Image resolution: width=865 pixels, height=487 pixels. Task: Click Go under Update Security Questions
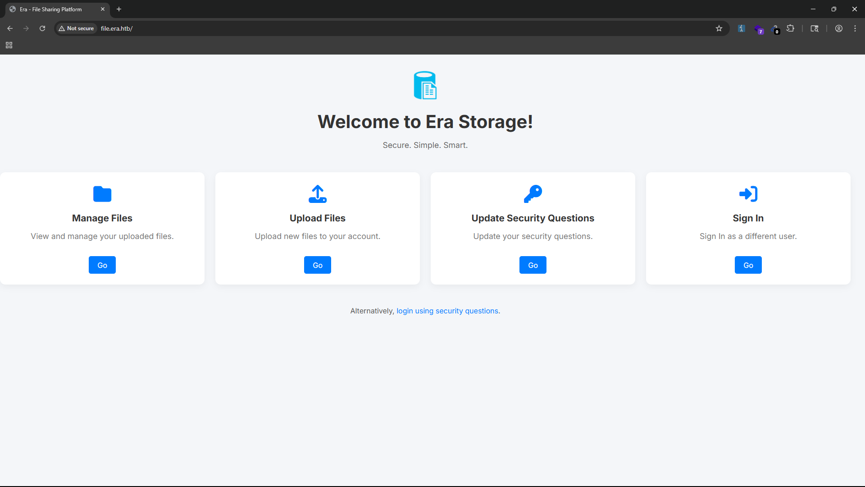click(533, 265)
